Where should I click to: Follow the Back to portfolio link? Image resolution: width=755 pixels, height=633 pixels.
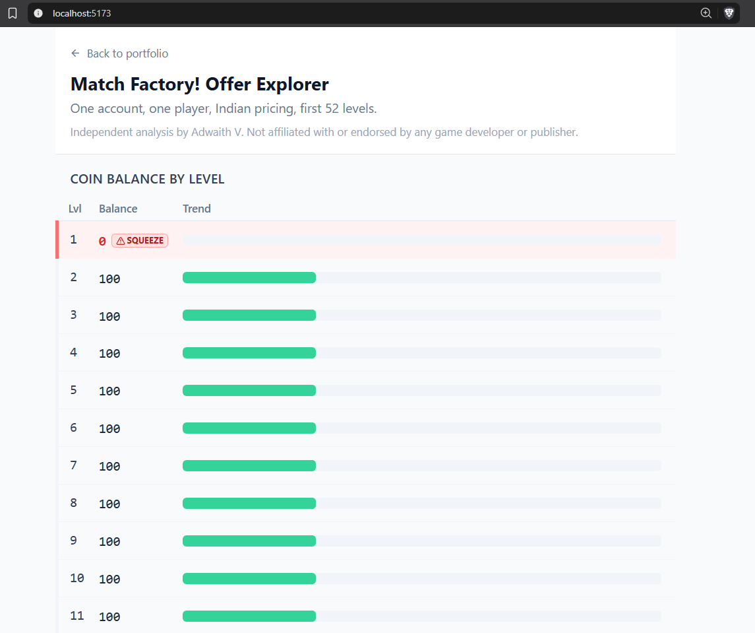pos(119,53)
